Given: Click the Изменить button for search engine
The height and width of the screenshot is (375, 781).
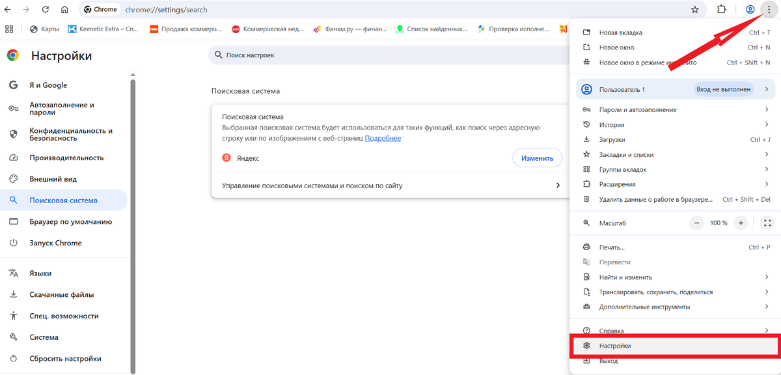Looking at the screenshot, I should pyautogui.click(x=537, y=157).
